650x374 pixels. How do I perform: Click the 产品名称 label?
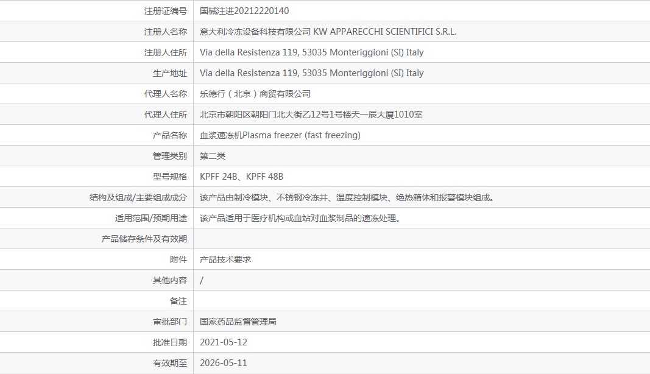[x=169, y=135]
